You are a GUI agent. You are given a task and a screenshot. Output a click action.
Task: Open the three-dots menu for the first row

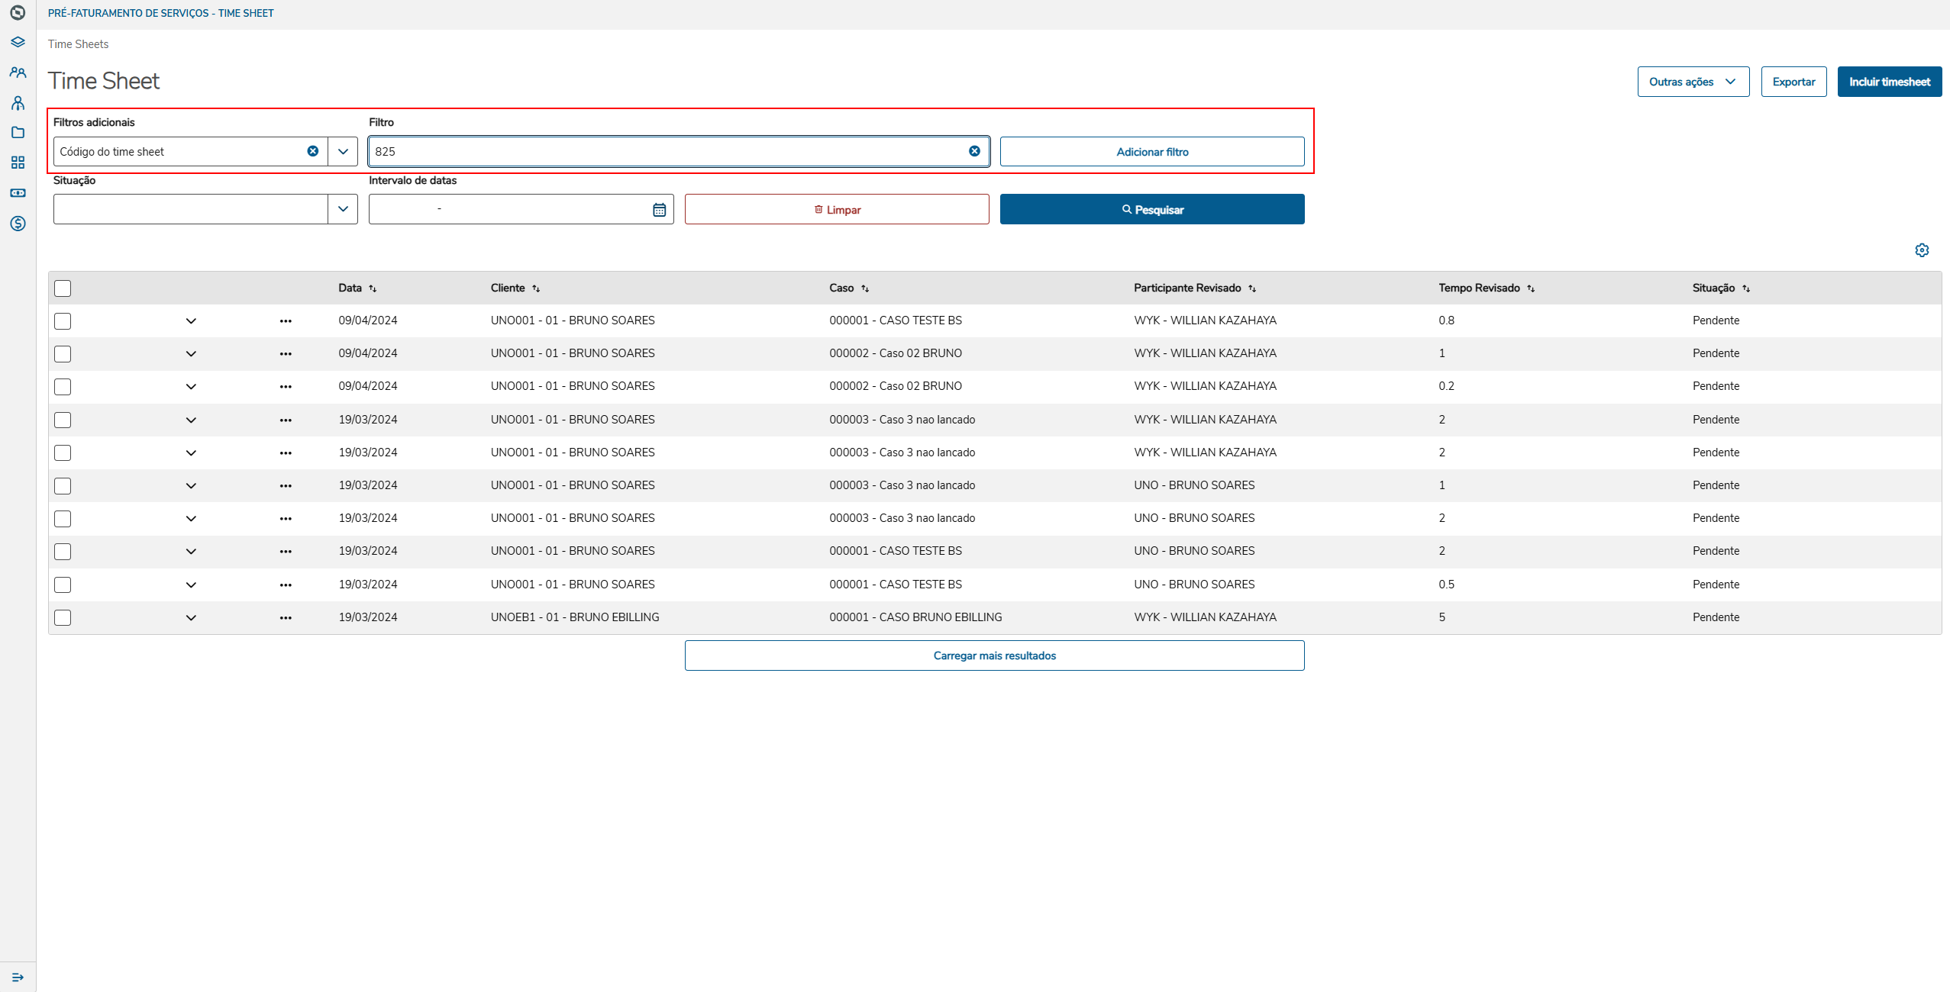click(x=286, y=321)
